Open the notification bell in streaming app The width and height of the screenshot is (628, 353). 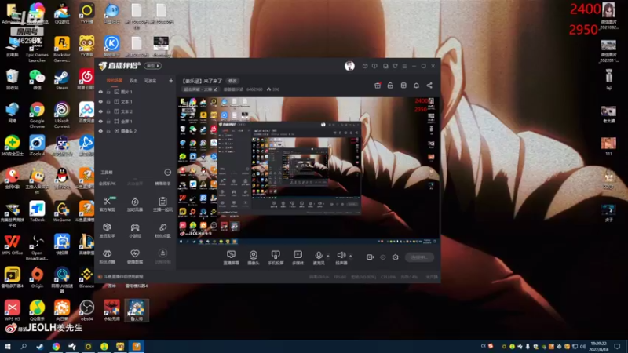click(416, 86)
